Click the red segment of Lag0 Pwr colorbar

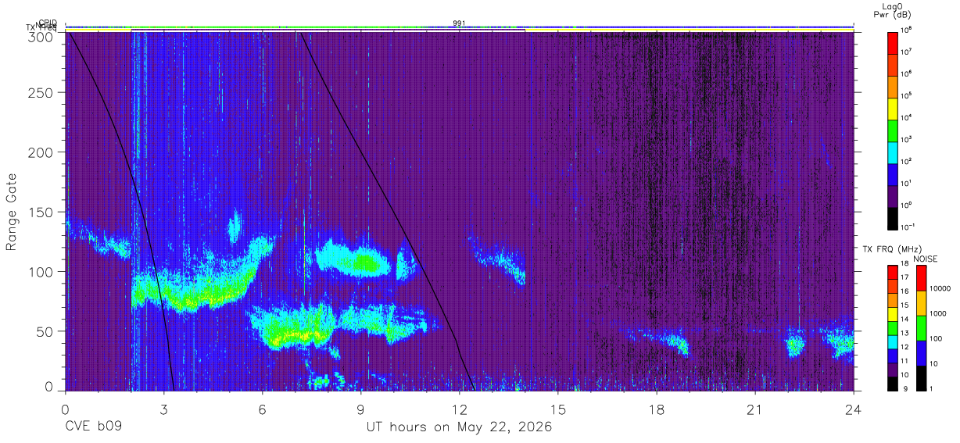893,41
